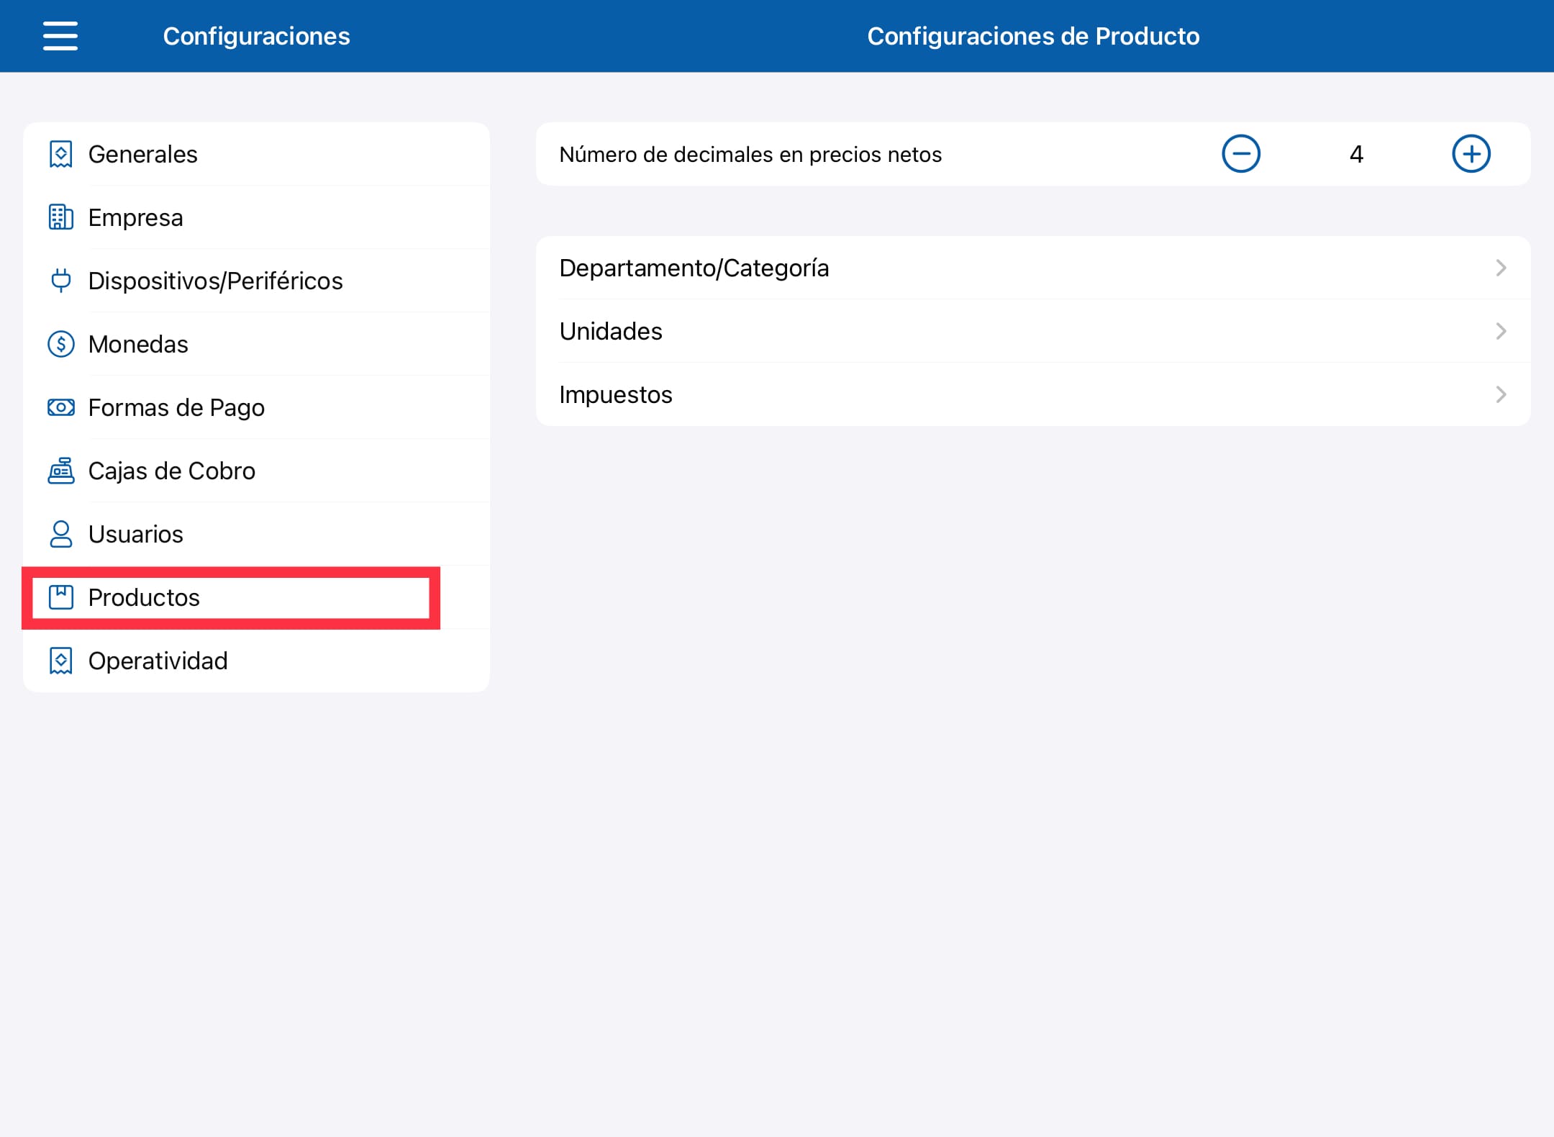Click the Configuraciones header title
The height and width of the screenshot is (1137, 1554).
coord(256,36)
